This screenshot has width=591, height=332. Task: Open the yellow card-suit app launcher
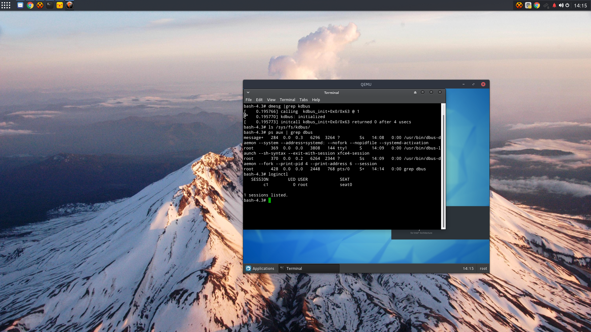(60, 5)
